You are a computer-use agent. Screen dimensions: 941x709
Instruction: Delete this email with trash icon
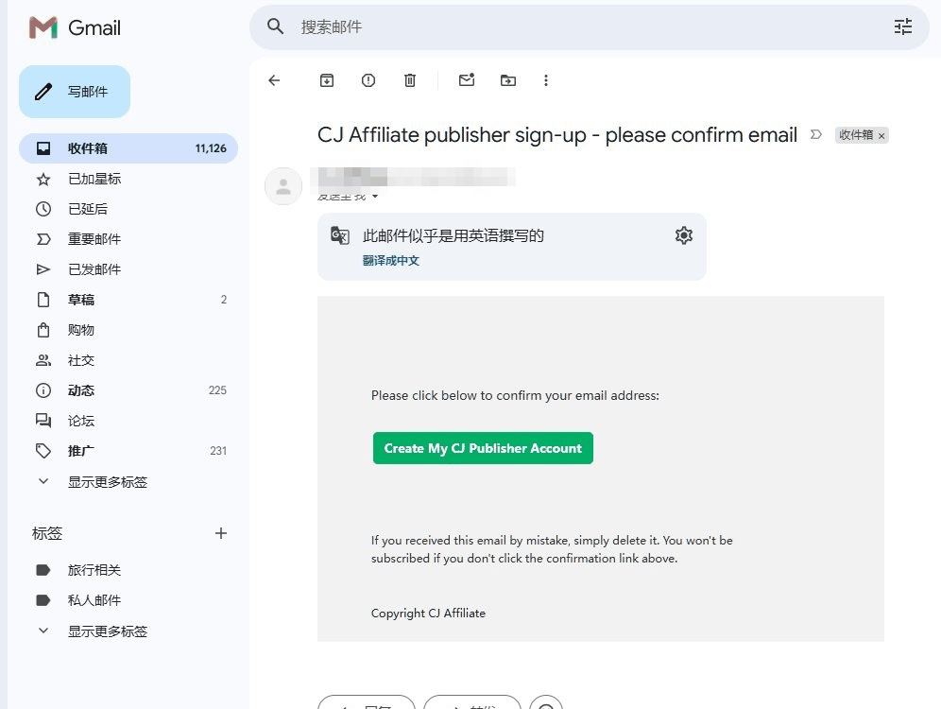click(410, 80)
